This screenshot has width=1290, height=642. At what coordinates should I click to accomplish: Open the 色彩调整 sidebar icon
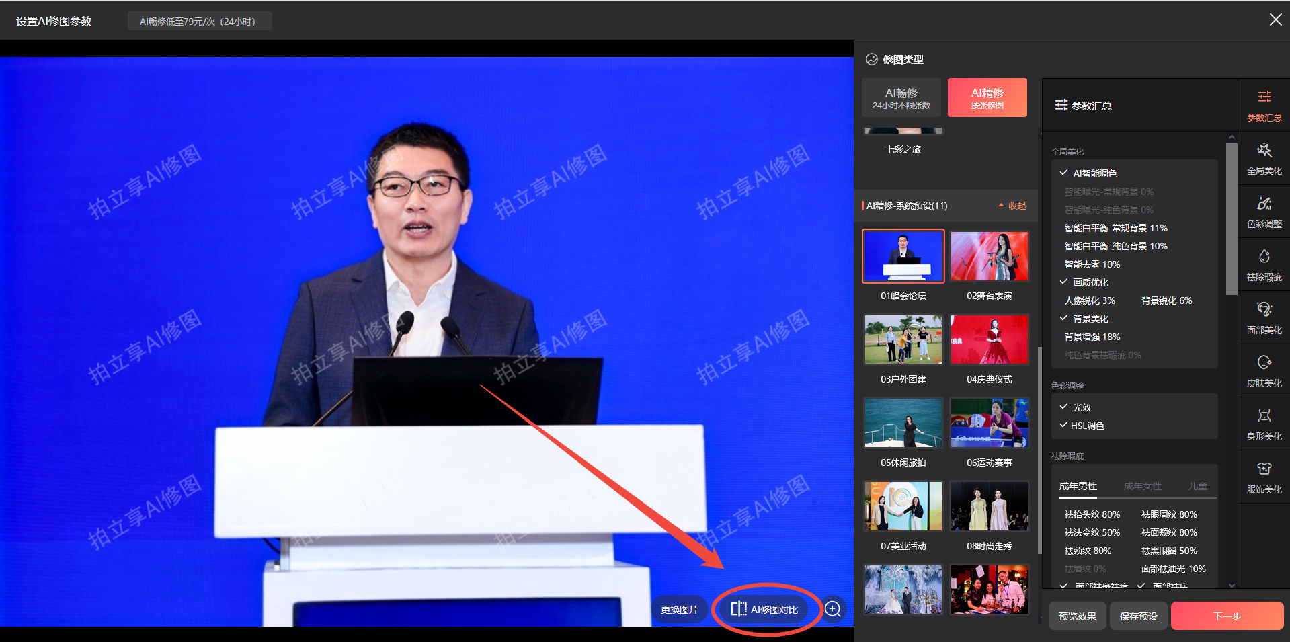pos(1264,212)
